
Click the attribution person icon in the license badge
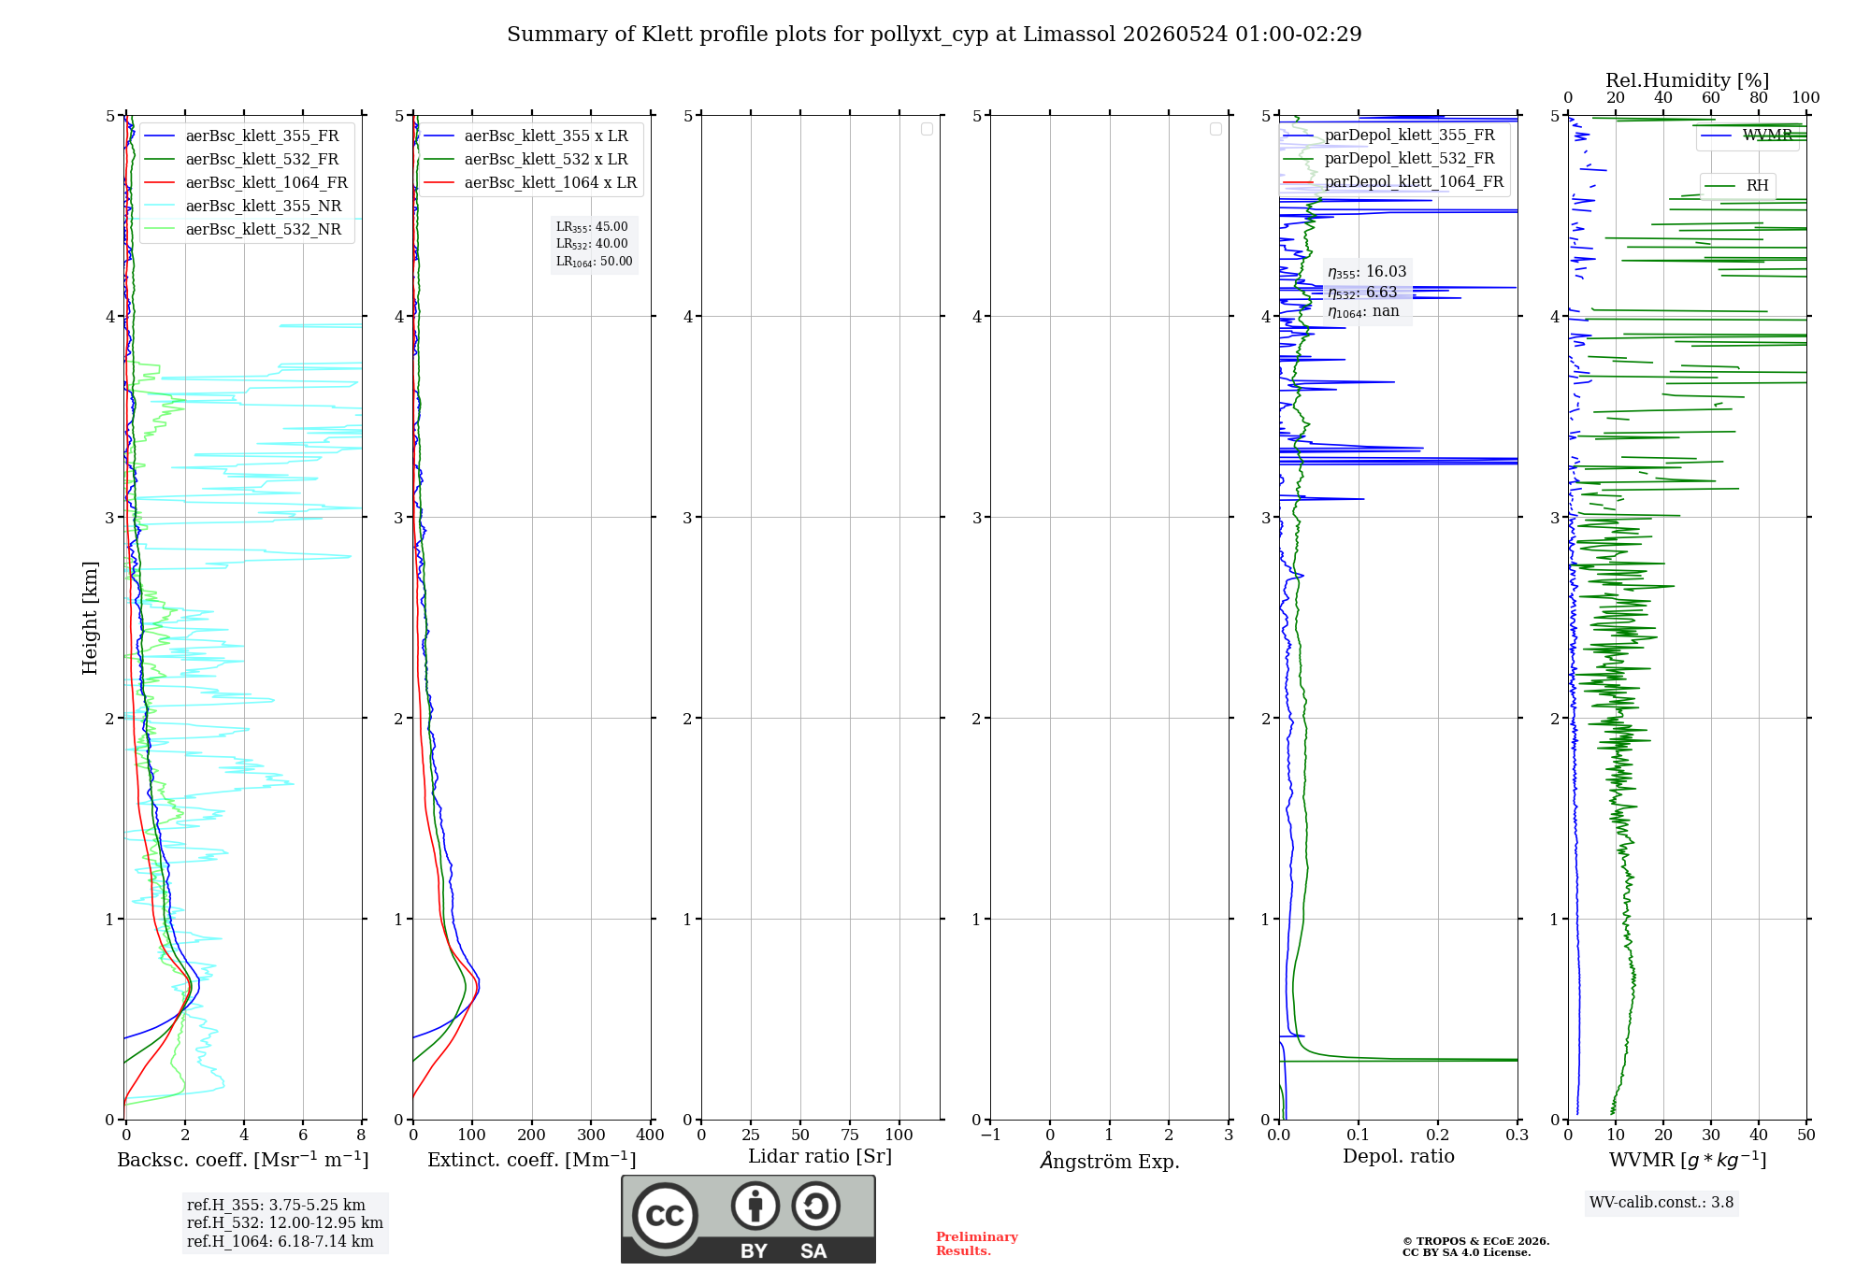coord(755,1206)
